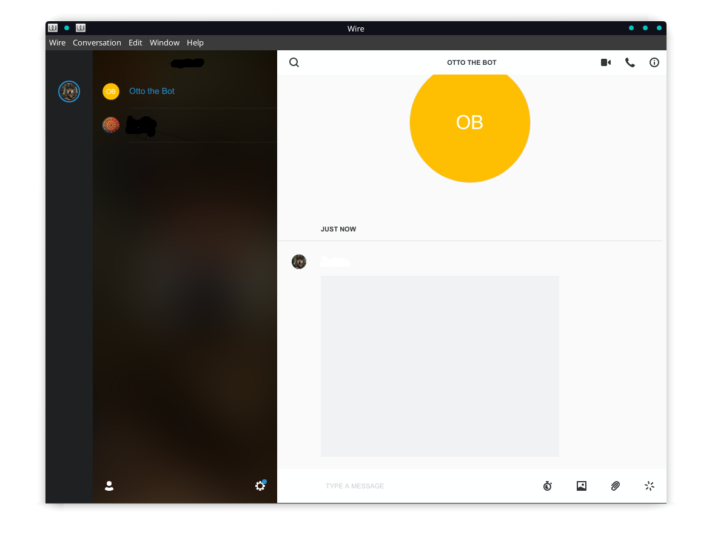Image resolution: width=712 pixels, height=555 pixels.
Task: Open conversation details with the info icon
Action: pyautogui.click(x=654, y=62)
